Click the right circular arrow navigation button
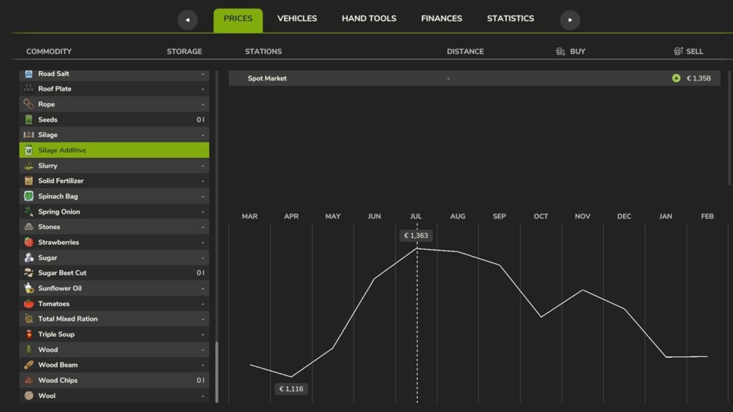 570,19
